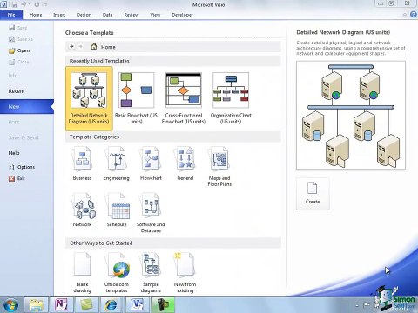Go back with the template navigation arrow
418x313 pixels.
click(71, 46)
